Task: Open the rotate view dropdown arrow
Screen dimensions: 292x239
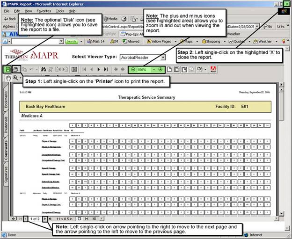Action: click(205, 69)
